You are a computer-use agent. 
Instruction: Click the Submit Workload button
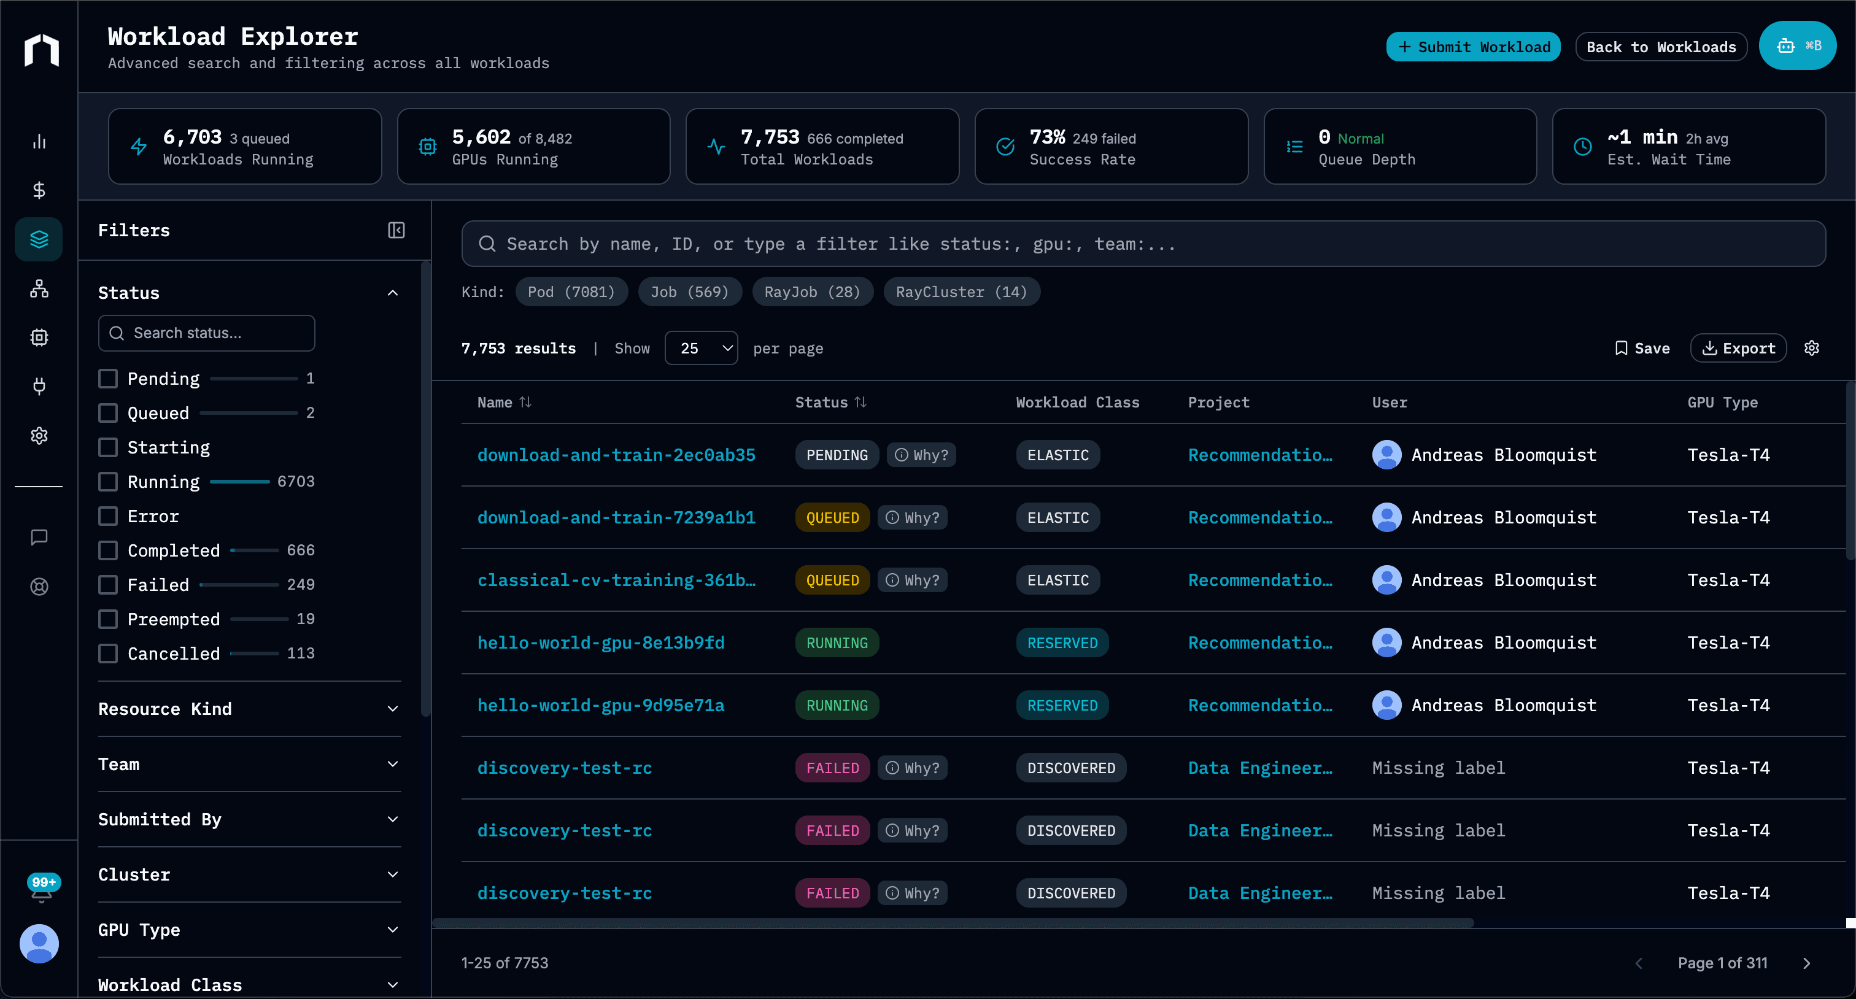(1472, 46)
